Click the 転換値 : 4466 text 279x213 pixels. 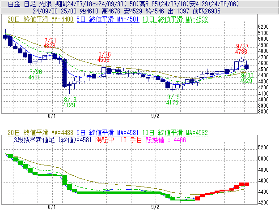(x=165, y=139)
